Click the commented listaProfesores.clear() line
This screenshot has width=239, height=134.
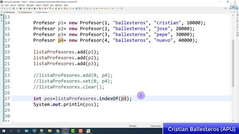pos(69,87)
